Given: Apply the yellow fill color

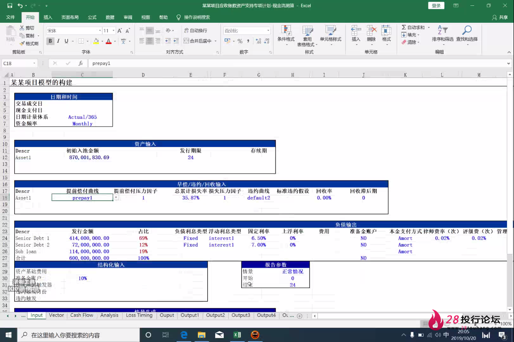Looking at the screenshot, I should [96, 41].
